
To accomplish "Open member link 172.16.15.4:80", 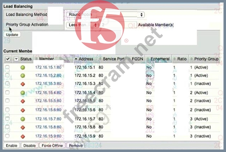I will point(48,93).
